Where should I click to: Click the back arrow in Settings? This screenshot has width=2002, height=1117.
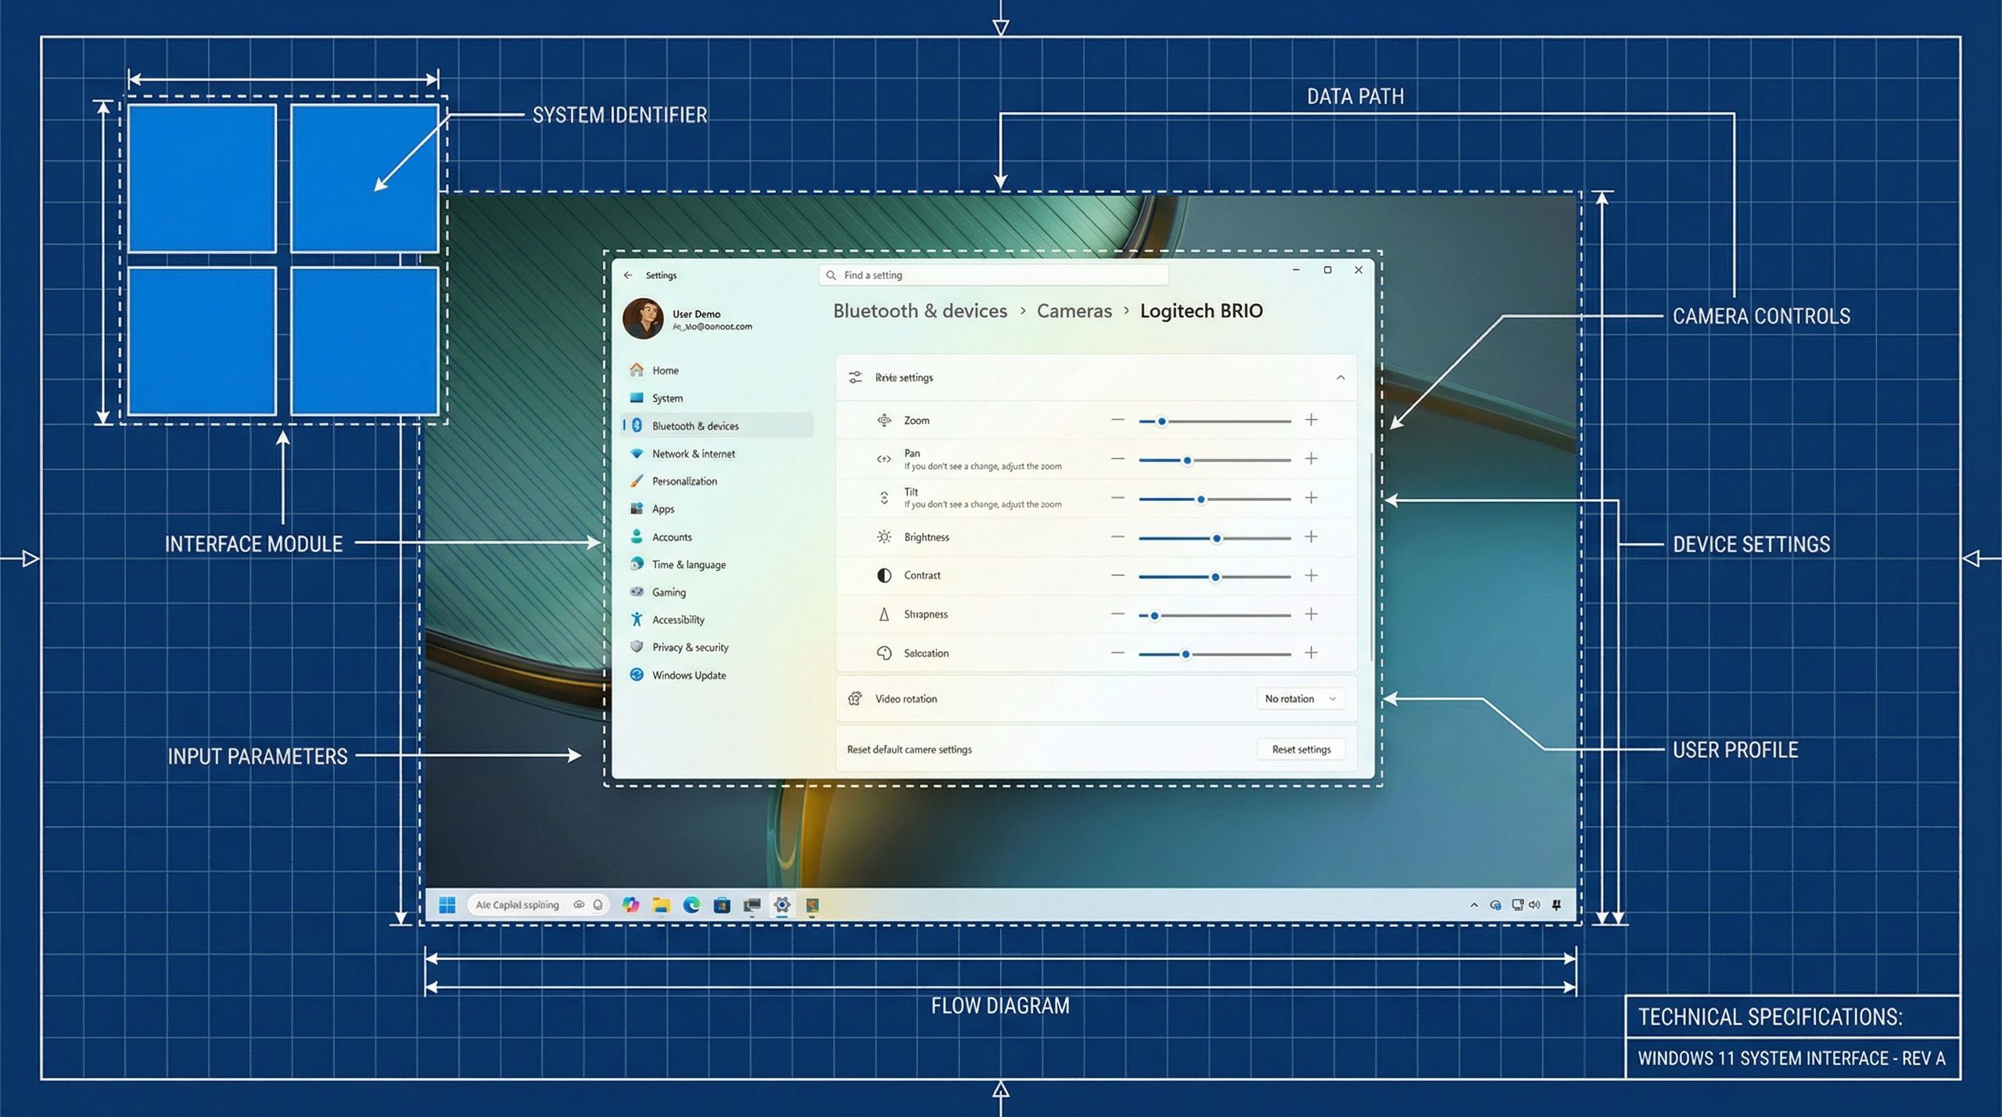pos(628,275)
